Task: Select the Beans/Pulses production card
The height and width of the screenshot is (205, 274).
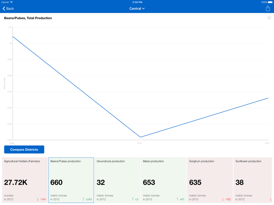Action: pos(71,180)
